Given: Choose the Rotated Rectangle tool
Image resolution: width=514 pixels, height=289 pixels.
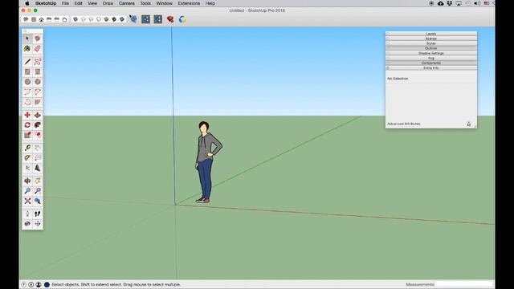Looking at the screenshot, I should (x=38, y=71).
